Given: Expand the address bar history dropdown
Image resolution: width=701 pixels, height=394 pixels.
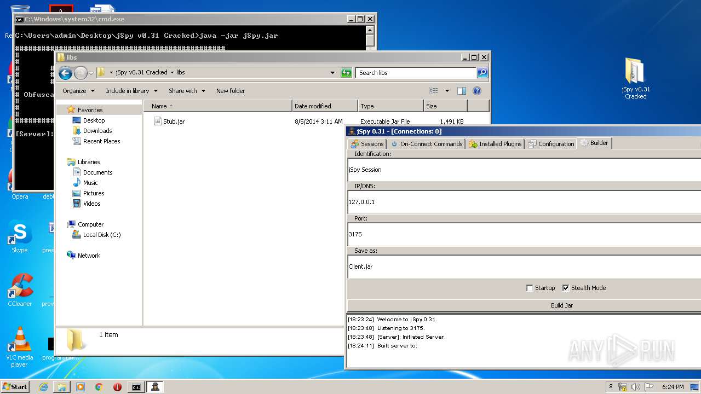Looking at the screenshot, I should click(332, 73).
